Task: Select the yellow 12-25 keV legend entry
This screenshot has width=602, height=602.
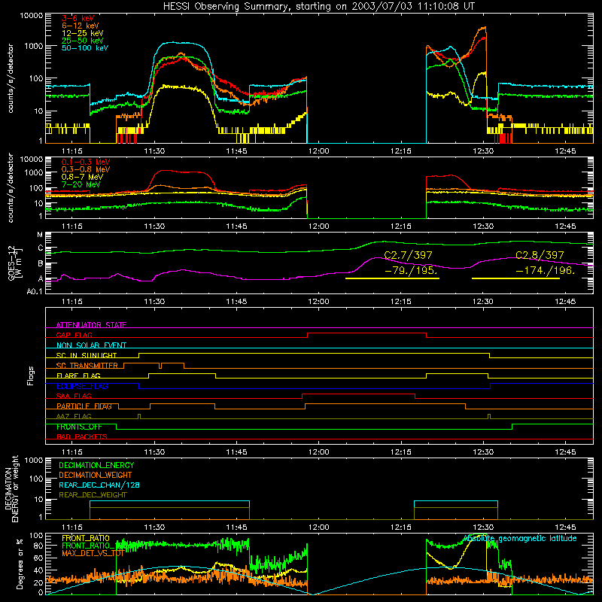Action: [x=83, y=33]
